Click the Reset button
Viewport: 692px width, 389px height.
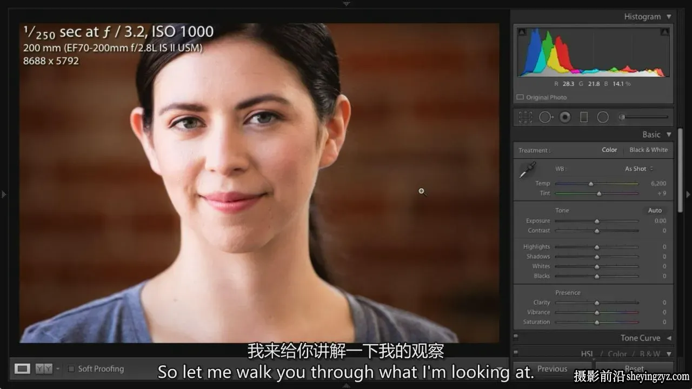635,369
